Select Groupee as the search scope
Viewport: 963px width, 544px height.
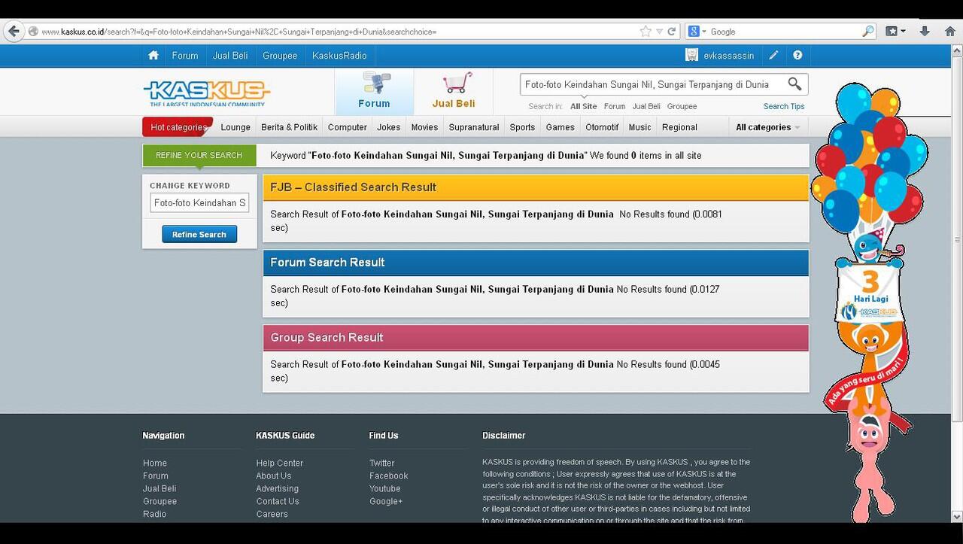(x=682, y=107)
